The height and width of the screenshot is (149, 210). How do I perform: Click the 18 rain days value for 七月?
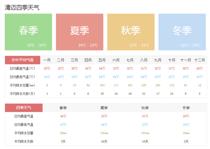pos(130,94)
